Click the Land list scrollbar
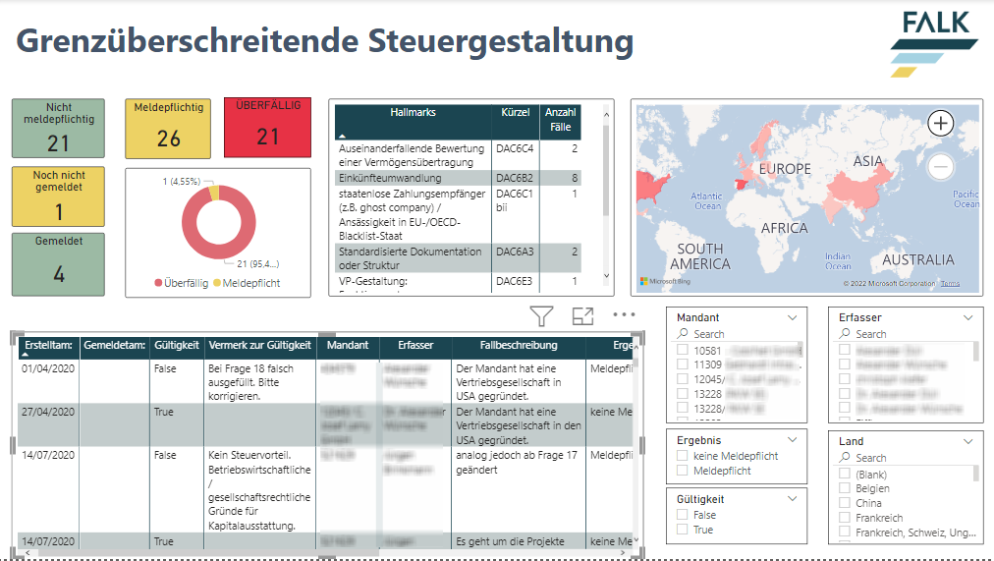994x561 pixels. (975, 476)
